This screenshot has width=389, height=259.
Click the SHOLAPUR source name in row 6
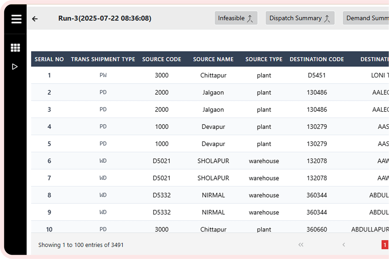coord(213,161)
